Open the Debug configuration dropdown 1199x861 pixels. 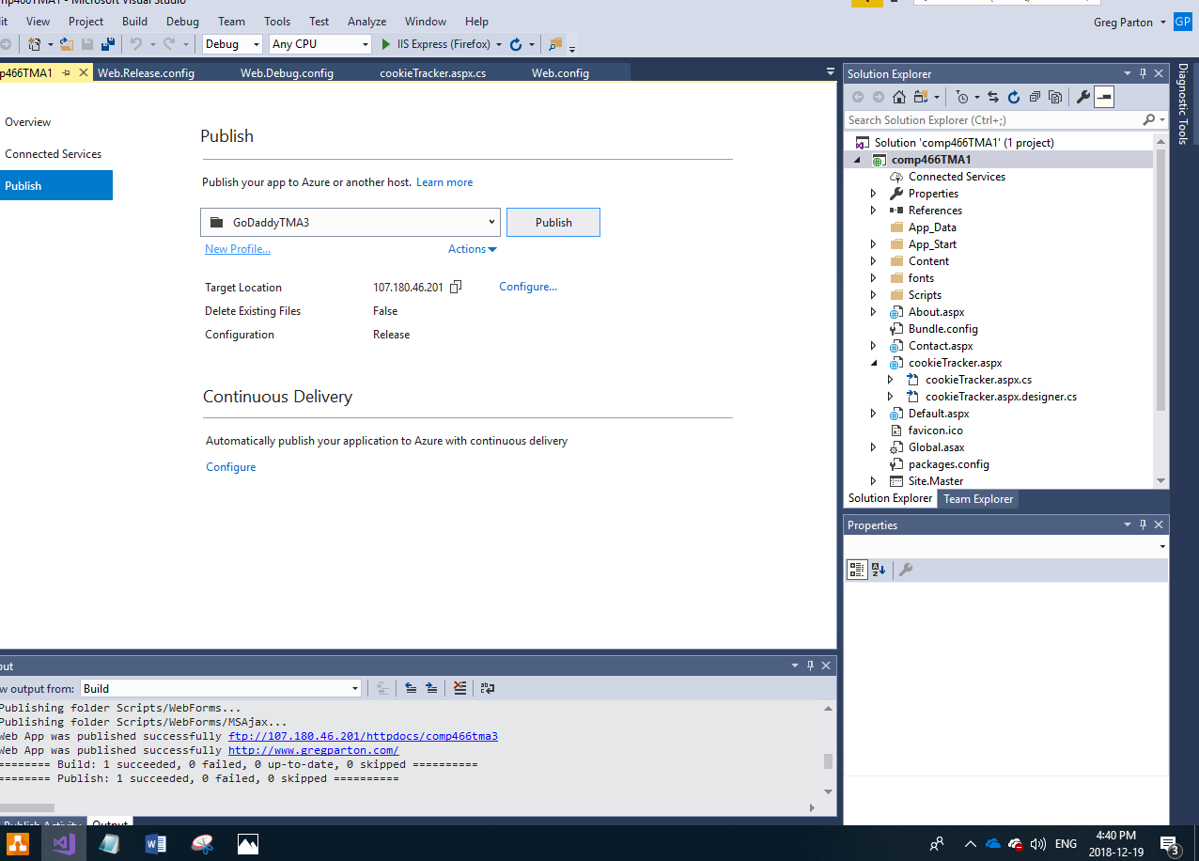point(233,44)
